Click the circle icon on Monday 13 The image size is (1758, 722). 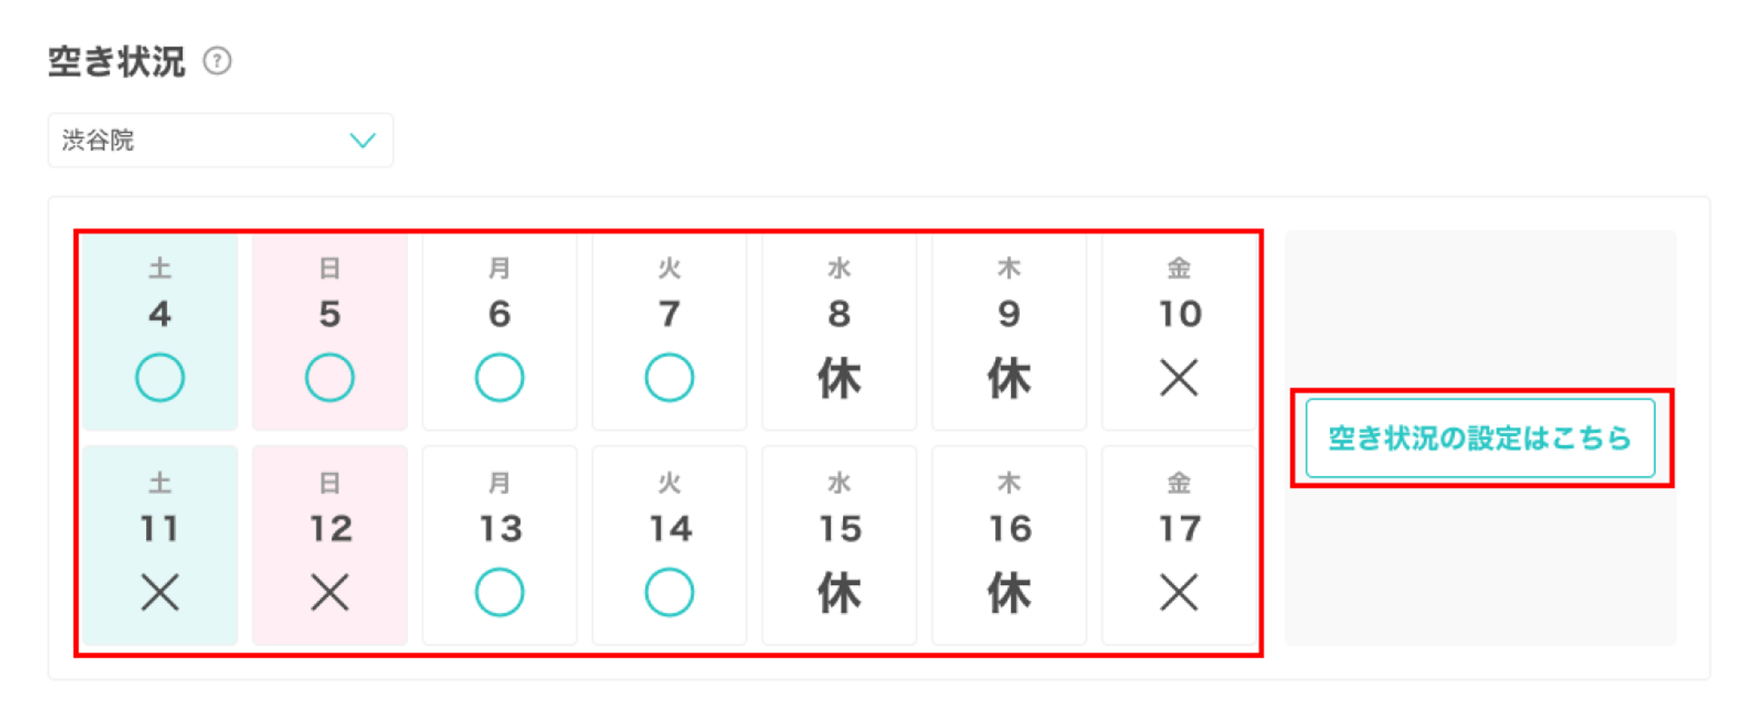coord(499,592)
